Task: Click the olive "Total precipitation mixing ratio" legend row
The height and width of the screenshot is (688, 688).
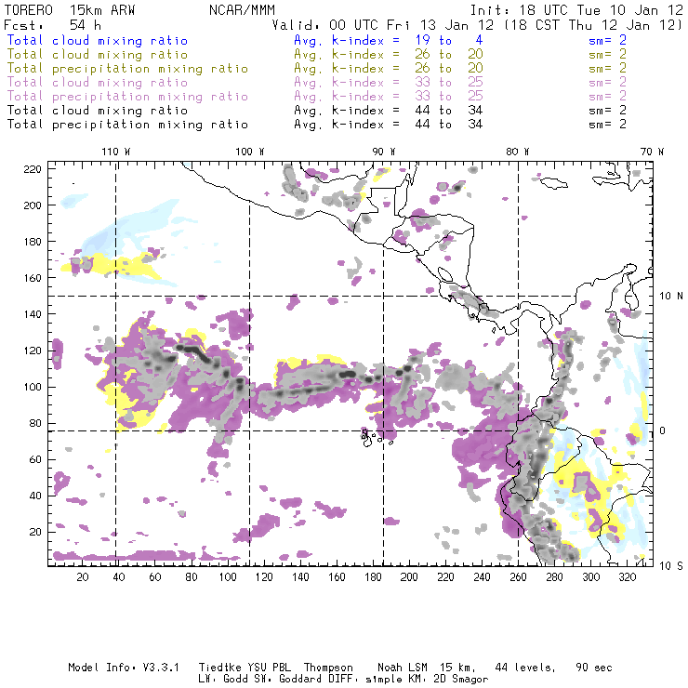Action: [127, 69]
